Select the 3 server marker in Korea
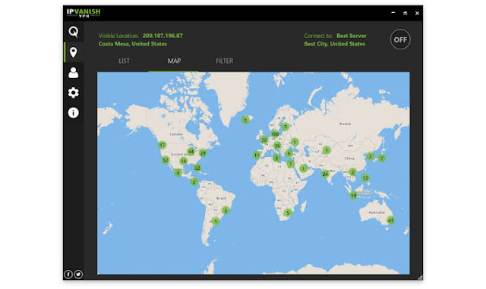The height and width of the screenshot is (289, 486). (370, 156)
